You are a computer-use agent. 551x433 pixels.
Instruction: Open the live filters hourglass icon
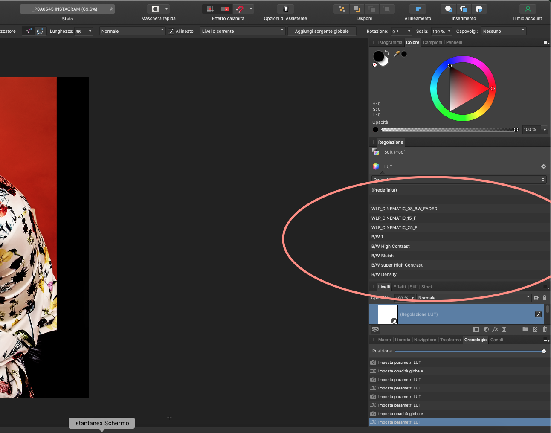point(504,329)
